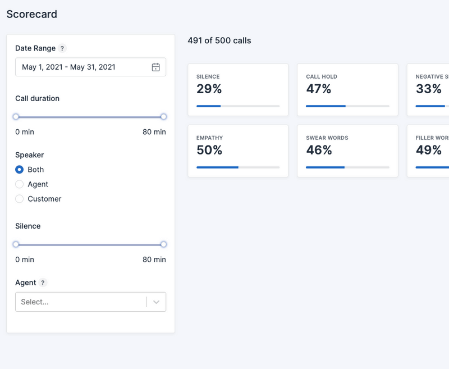Click the Call duration minimum slider handle
449x369 pixels.
pyautogui.click(x=16, y=117)
